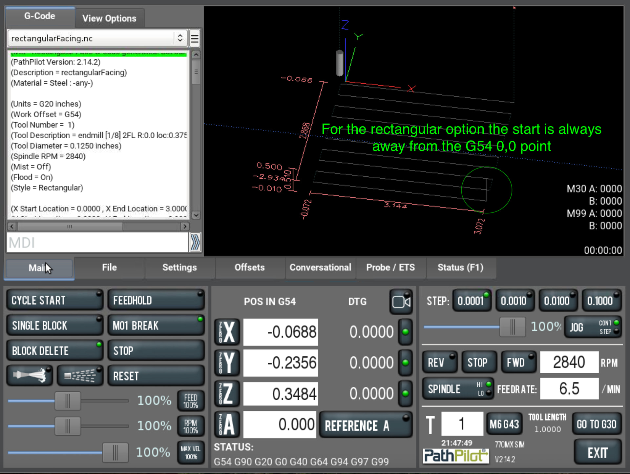Open the Conversational tab
The image size is (630, 474).
point(320,267)
